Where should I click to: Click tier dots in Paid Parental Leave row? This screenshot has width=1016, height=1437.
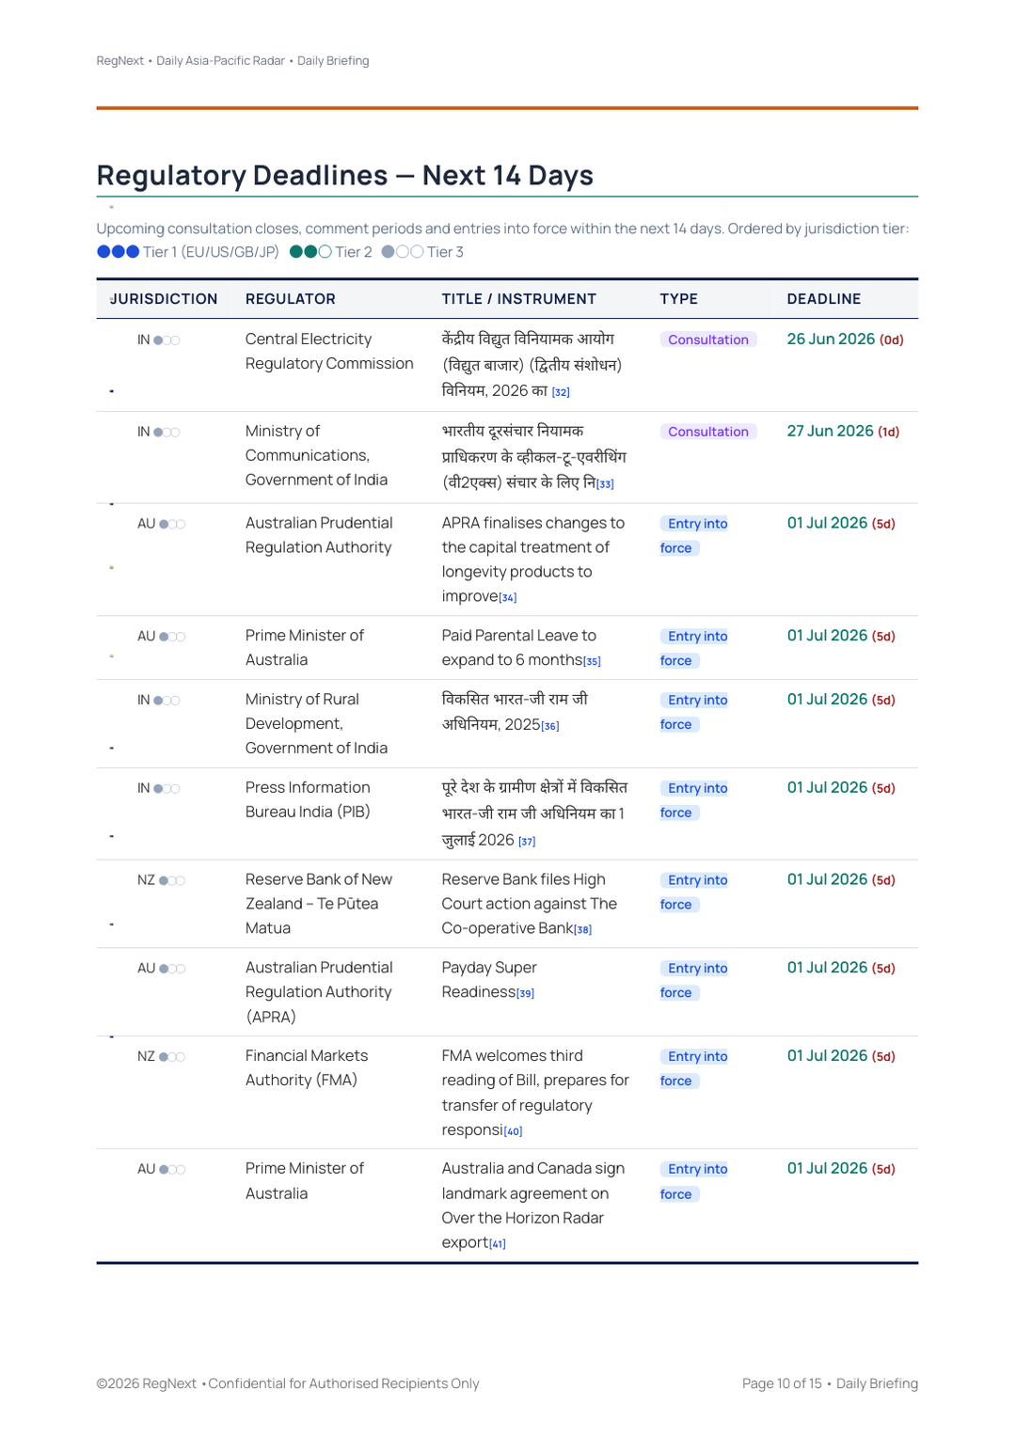[x=172, y=638]
